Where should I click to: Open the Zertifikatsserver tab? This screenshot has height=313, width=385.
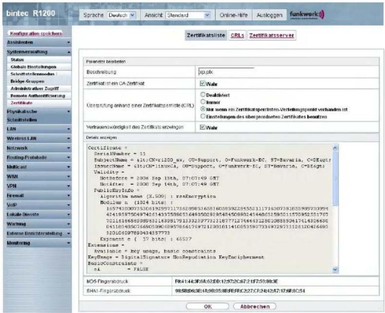272,35
